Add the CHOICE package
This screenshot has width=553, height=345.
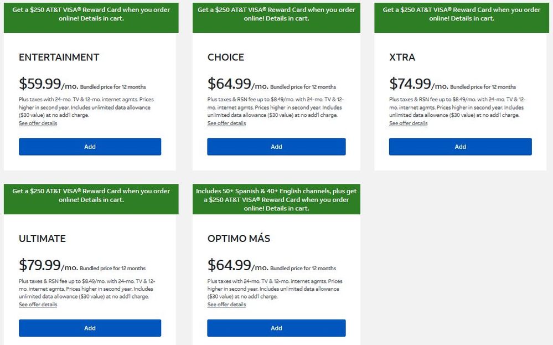click(276, 147)
